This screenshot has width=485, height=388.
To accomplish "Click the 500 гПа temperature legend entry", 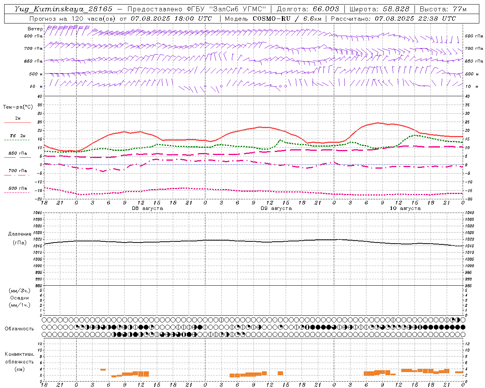I will point(17,188).
